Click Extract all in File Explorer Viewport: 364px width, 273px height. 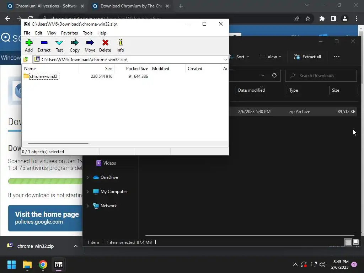(x=307, y=57)
